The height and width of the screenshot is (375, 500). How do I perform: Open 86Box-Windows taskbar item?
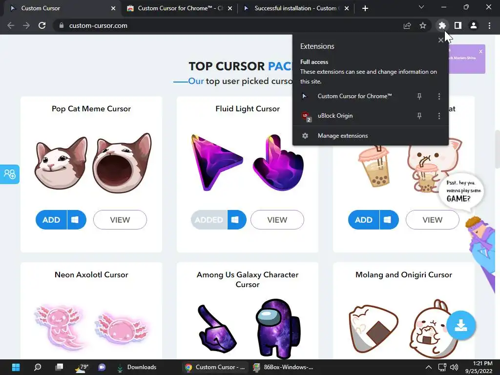pyautogui.click(x=283, y=367)
